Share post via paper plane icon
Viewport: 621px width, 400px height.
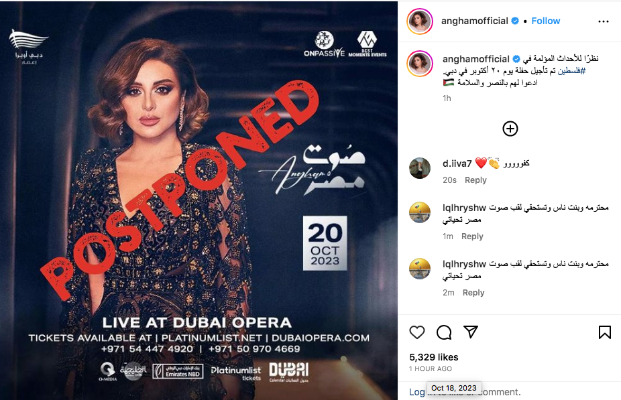pos(471,332)
